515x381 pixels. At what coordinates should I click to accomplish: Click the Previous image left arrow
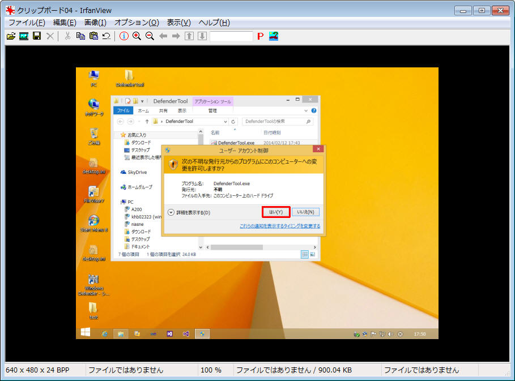tap(163, 36)
